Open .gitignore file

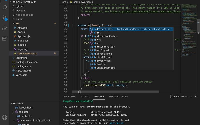pos(34,58)
